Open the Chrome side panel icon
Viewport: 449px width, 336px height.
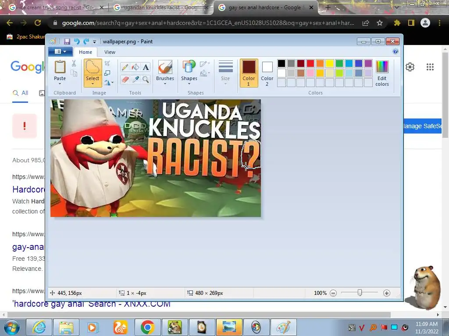coord(411,23)
